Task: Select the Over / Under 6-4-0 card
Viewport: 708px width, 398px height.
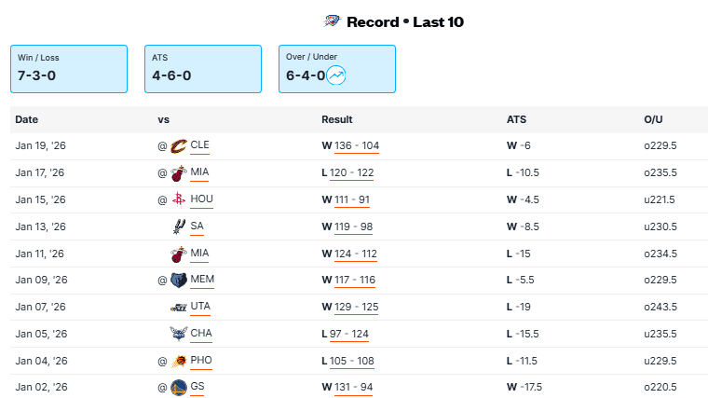Action: 336,68
